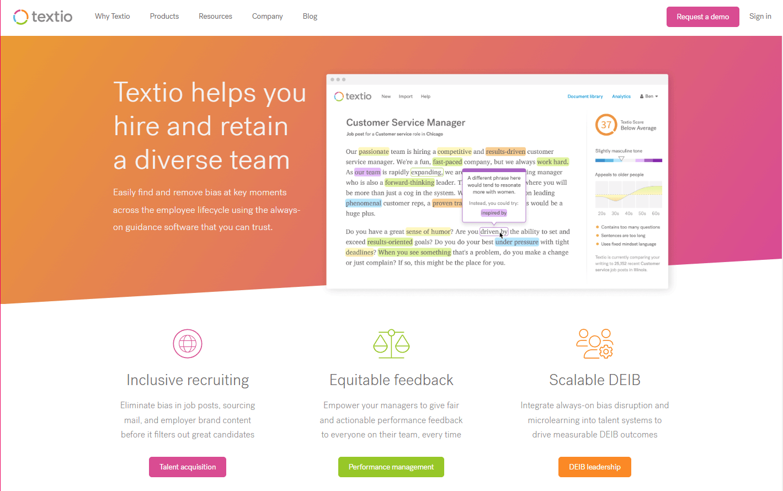Click 'Uses fixed mindset language' note
Screen dimensions: 783x491
628,244
